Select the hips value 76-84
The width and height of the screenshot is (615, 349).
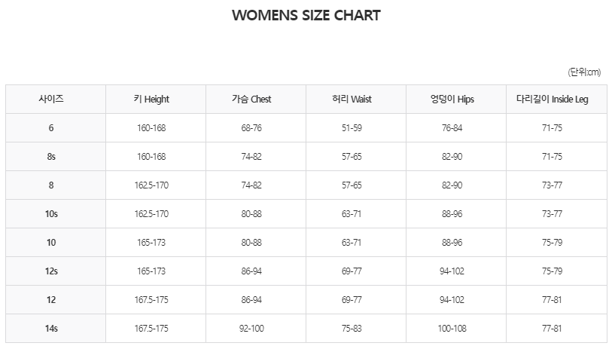pyautogui.click(x=452, y=128)
